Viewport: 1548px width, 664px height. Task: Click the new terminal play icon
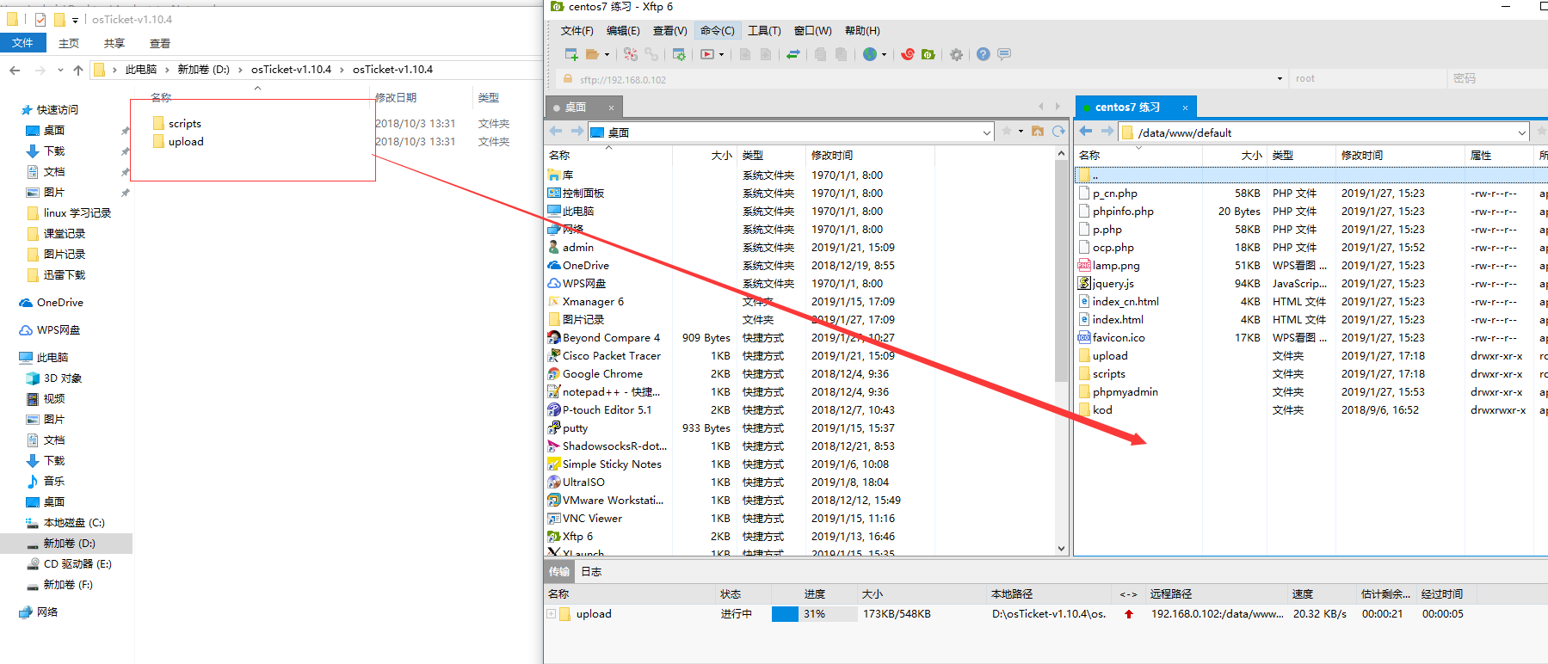[707, 54]
